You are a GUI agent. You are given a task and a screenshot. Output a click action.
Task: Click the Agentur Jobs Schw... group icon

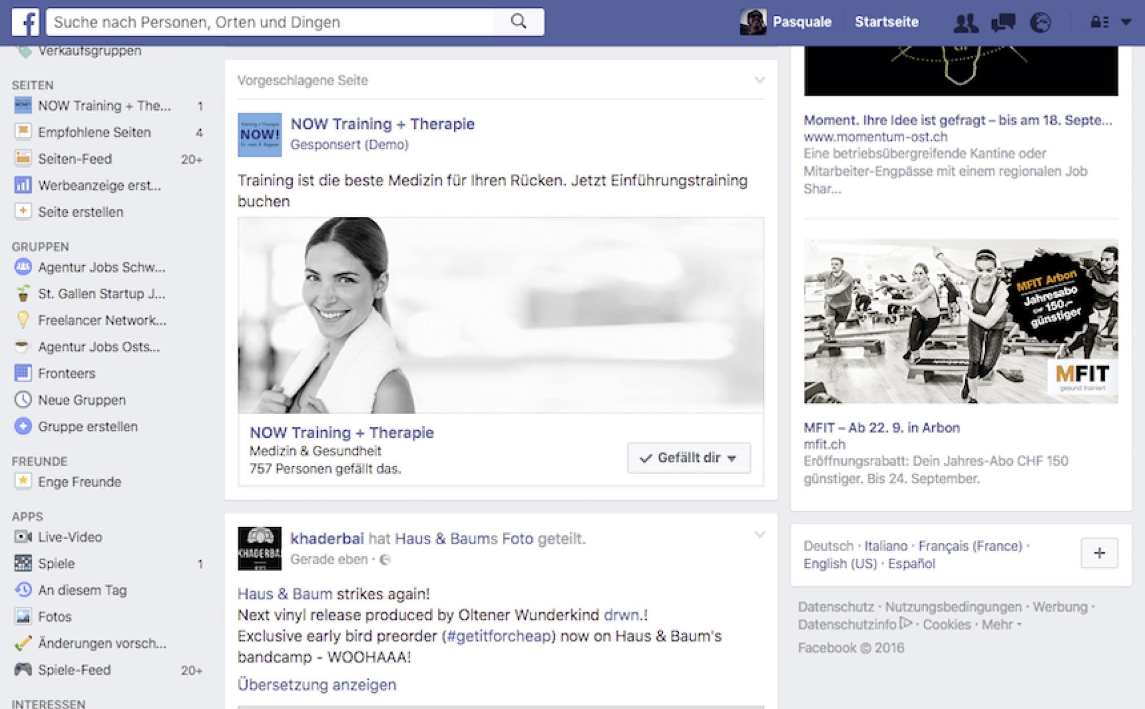tap(23, 267)
